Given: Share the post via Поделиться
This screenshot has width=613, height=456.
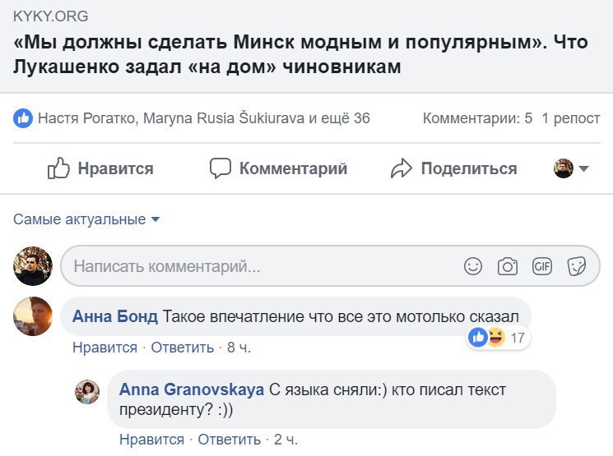Looking at the screenshot, I should pos(453,168).
